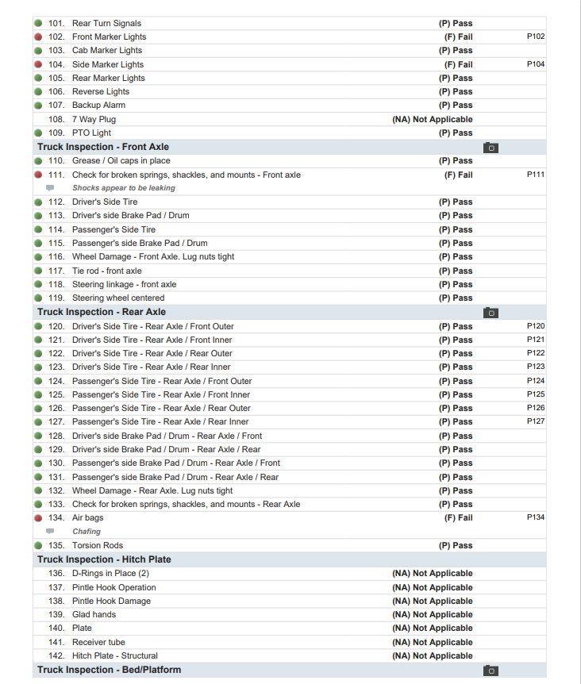Image resolution: width=581 pixels, height=684 pixels.
Task: Click red status dot for Side Marker Lights
Action: [x=38, y=64]
